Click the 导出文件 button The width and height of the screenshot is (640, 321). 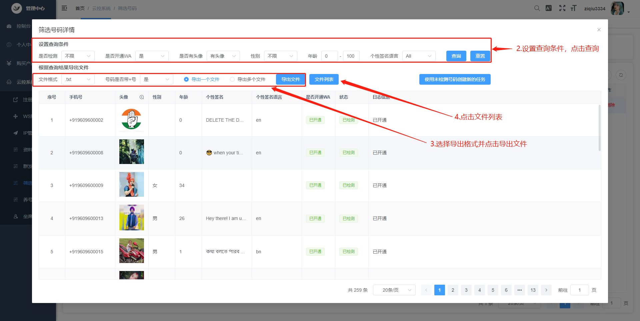(291, 79)
